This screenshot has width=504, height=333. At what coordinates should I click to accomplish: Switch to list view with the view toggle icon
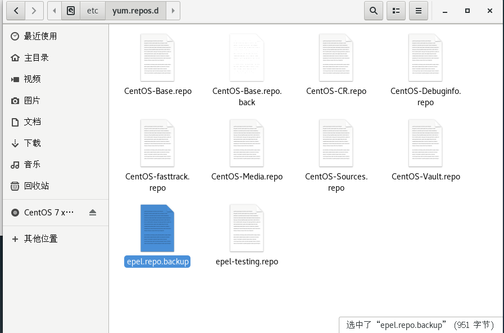point(396,11)
